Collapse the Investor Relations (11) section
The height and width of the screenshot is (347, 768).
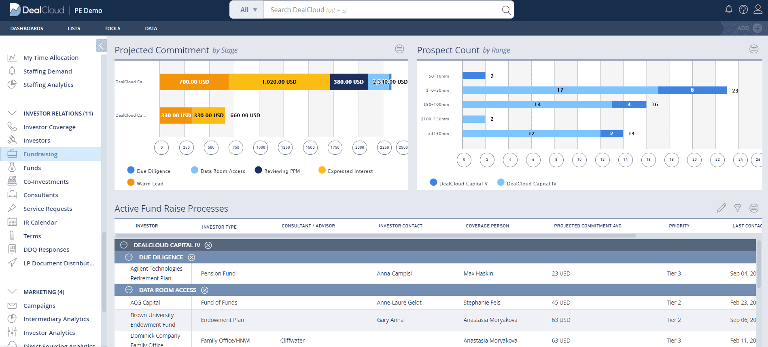click(x=12, y=113)
